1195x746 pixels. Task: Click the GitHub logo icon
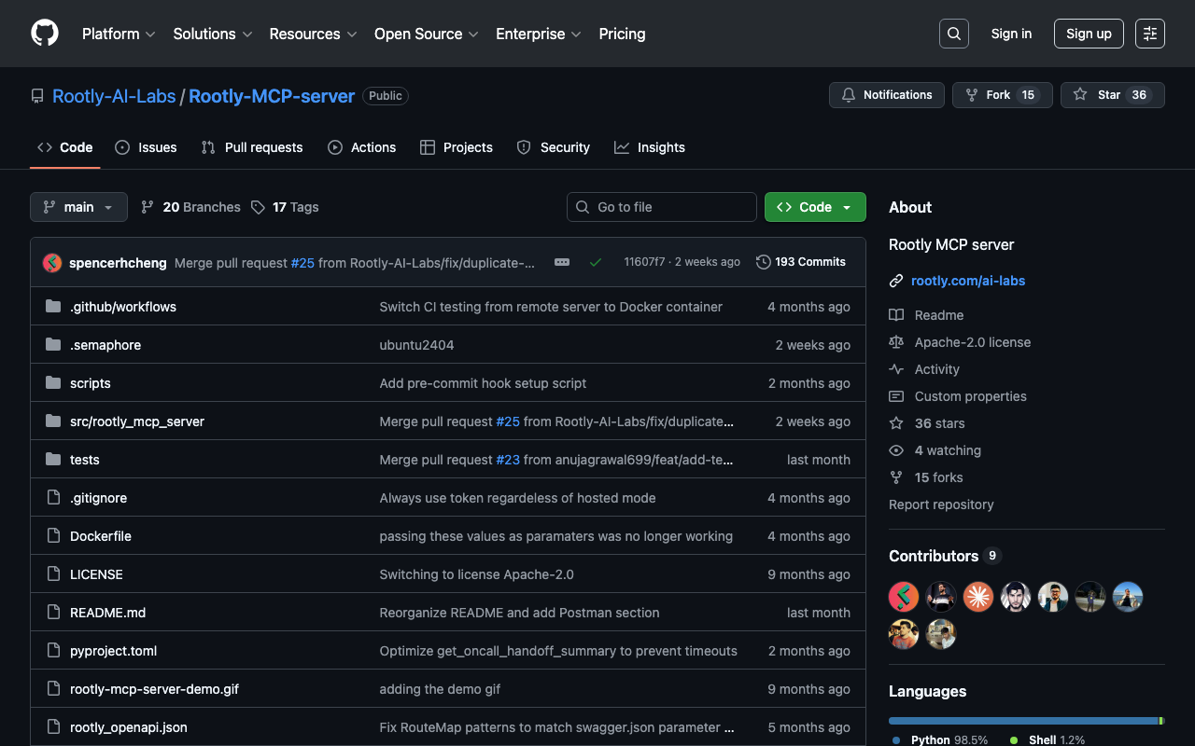(x=45, y=34)
